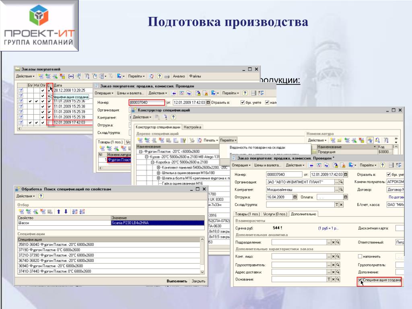The image size is (412, 309).
Task: Open help in front Заказ покупателя window
Action: coord(382,165)
